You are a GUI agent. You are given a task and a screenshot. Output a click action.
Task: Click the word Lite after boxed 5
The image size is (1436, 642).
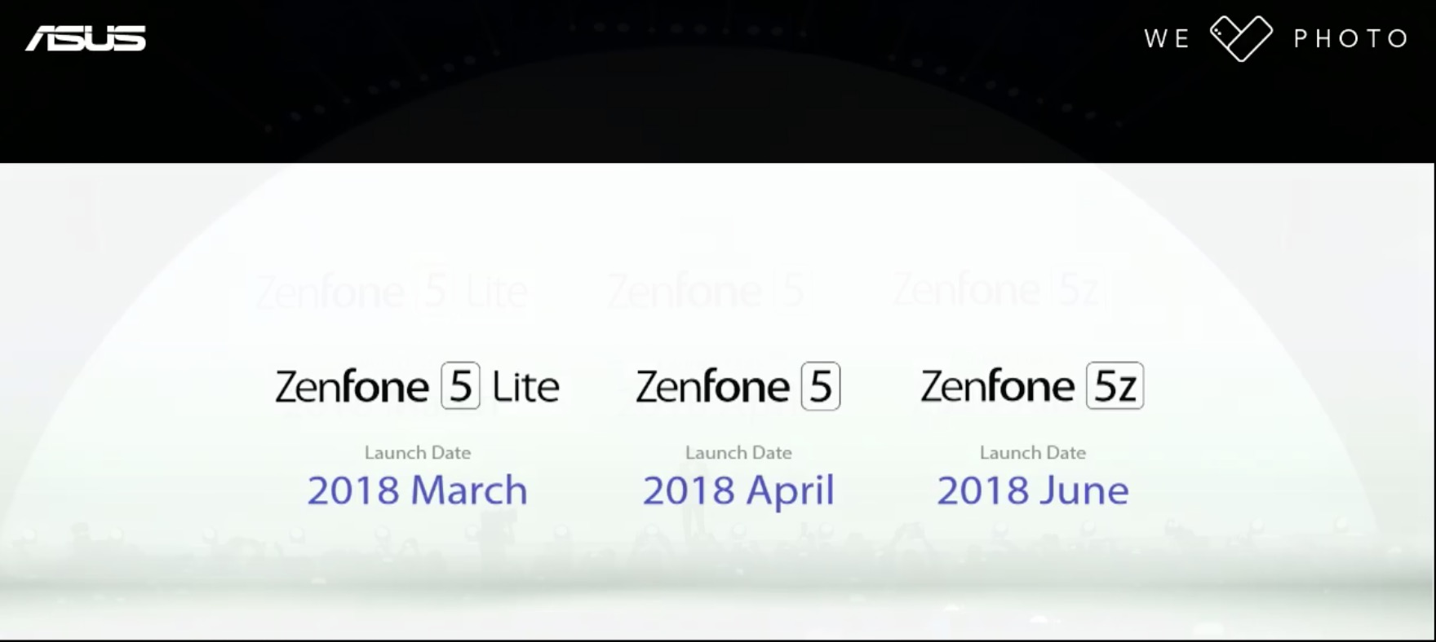(526, 386)
